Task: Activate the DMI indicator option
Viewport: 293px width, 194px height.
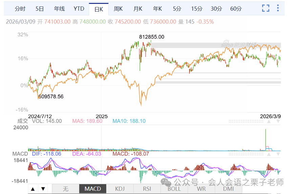Action: [228, 189]
